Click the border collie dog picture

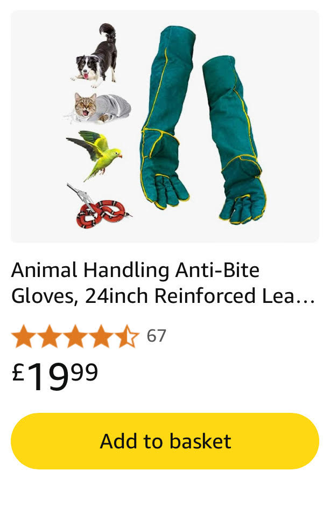94,55
